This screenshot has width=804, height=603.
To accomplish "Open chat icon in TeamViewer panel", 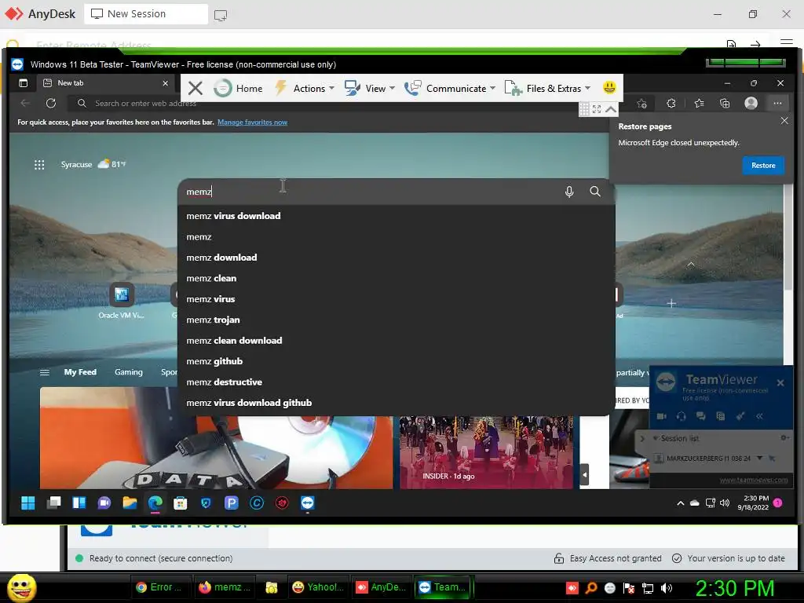I will (700, 416).
